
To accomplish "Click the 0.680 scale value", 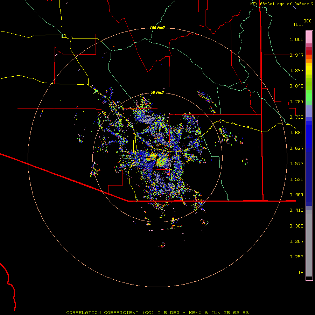I will click(x=296, y=133).
